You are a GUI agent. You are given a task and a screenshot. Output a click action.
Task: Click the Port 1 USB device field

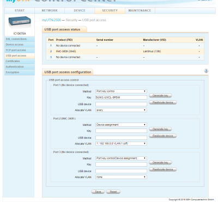[121, 104]
